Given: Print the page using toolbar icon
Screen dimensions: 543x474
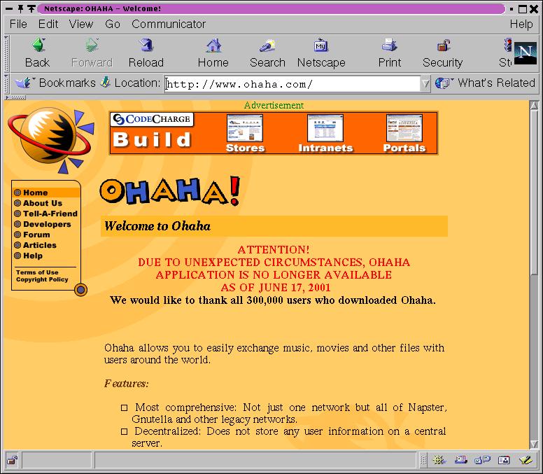Looking at the screenshot, I should coord(390,45).
